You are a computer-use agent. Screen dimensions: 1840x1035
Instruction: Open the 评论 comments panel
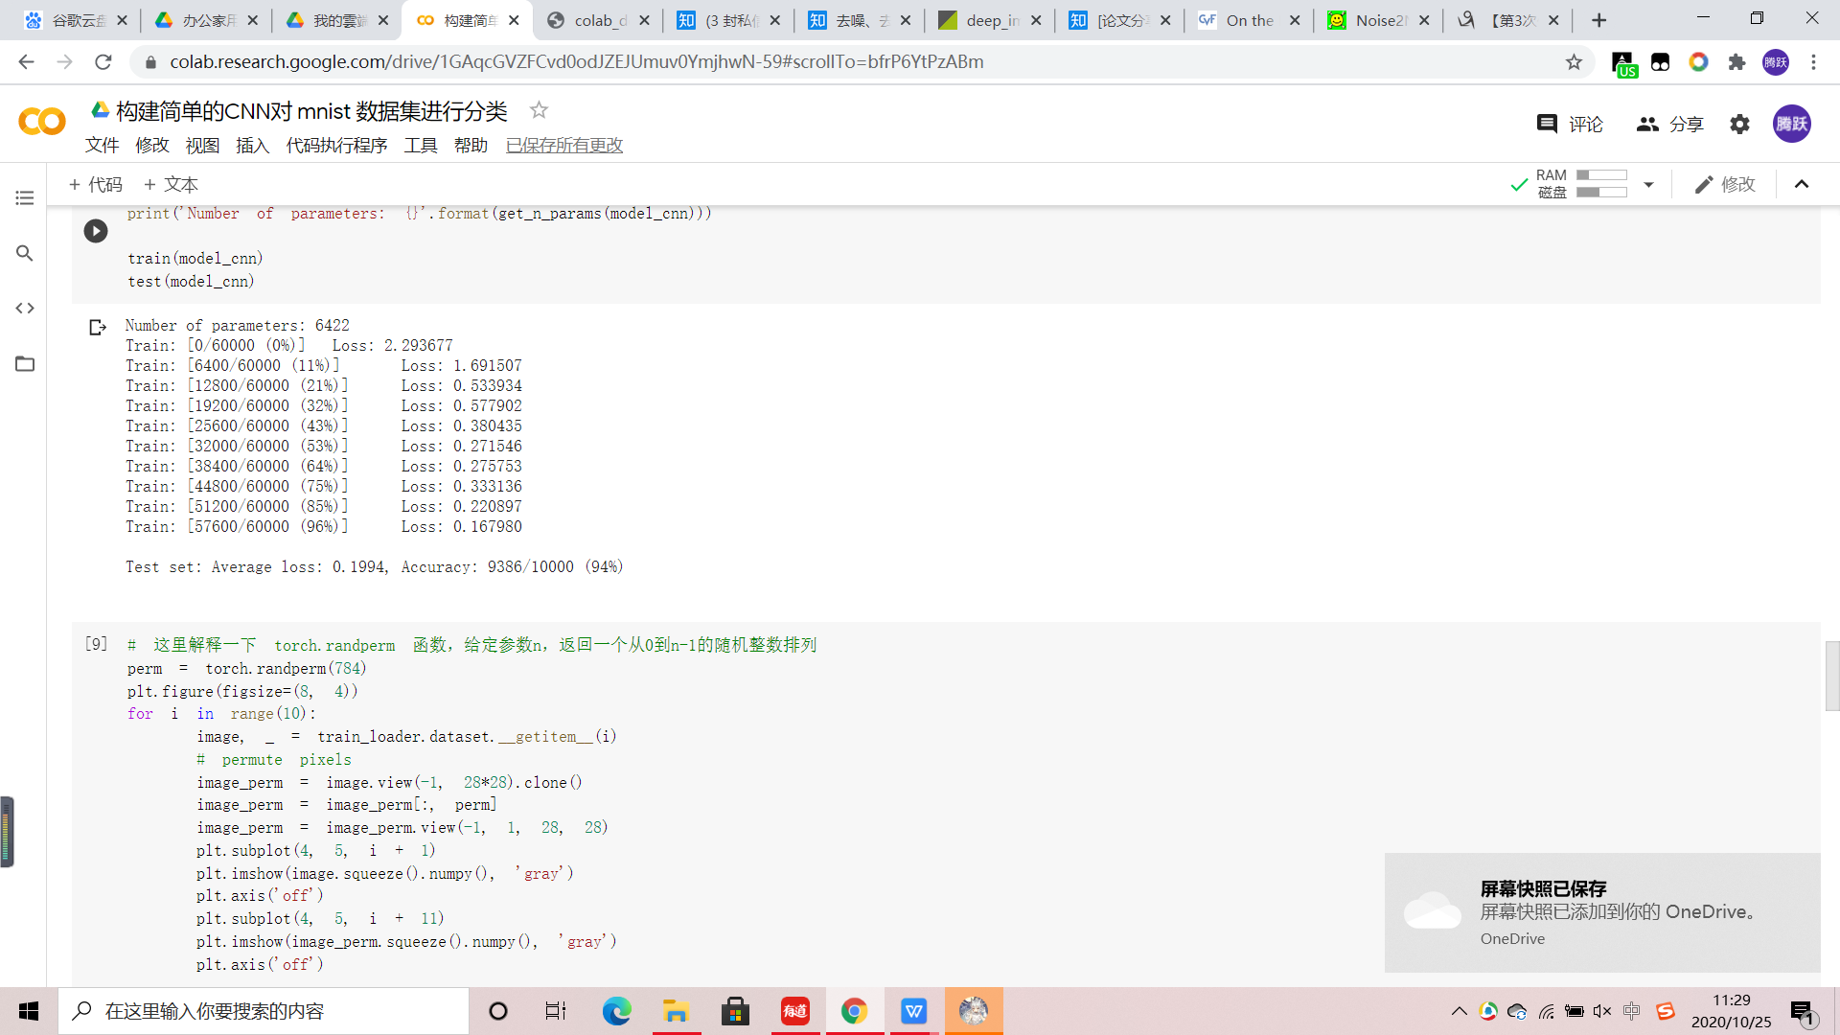1570,125
